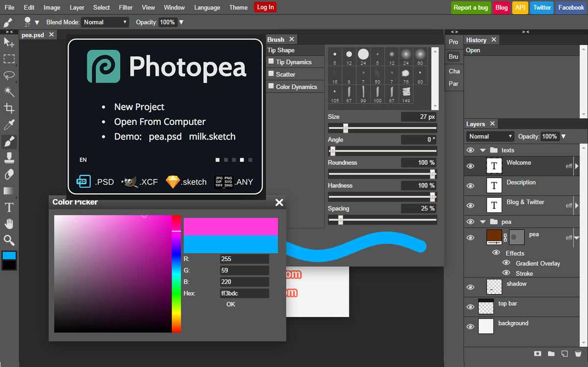Select the Zoom tool
Viewport: 588px width, 367px height.
click(9, 240)
